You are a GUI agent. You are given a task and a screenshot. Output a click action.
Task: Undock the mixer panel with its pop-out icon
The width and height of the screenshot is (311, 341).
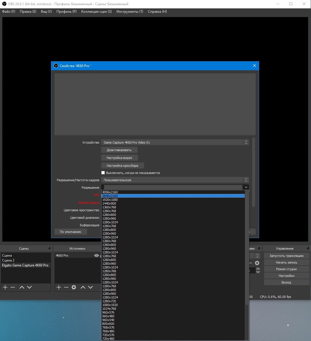259,248
